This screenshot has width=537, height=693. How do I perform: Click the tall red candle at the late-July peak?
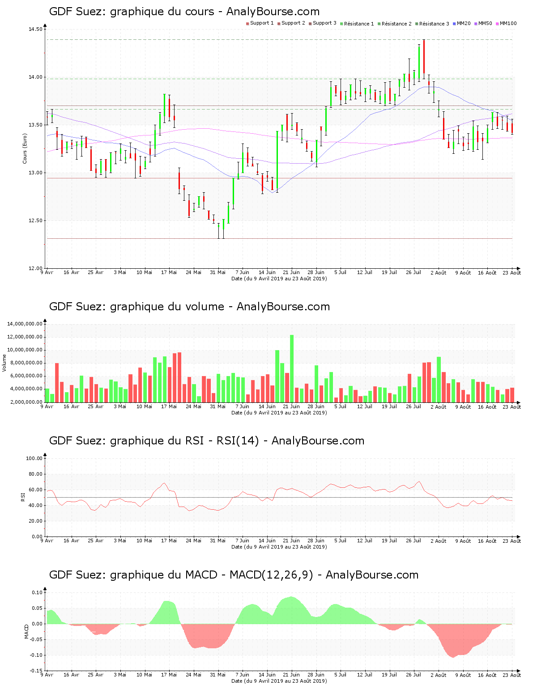tap(424, 56)
